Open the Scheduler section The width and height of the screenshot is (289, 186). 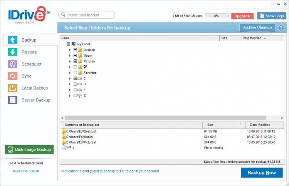pos(30,64)
